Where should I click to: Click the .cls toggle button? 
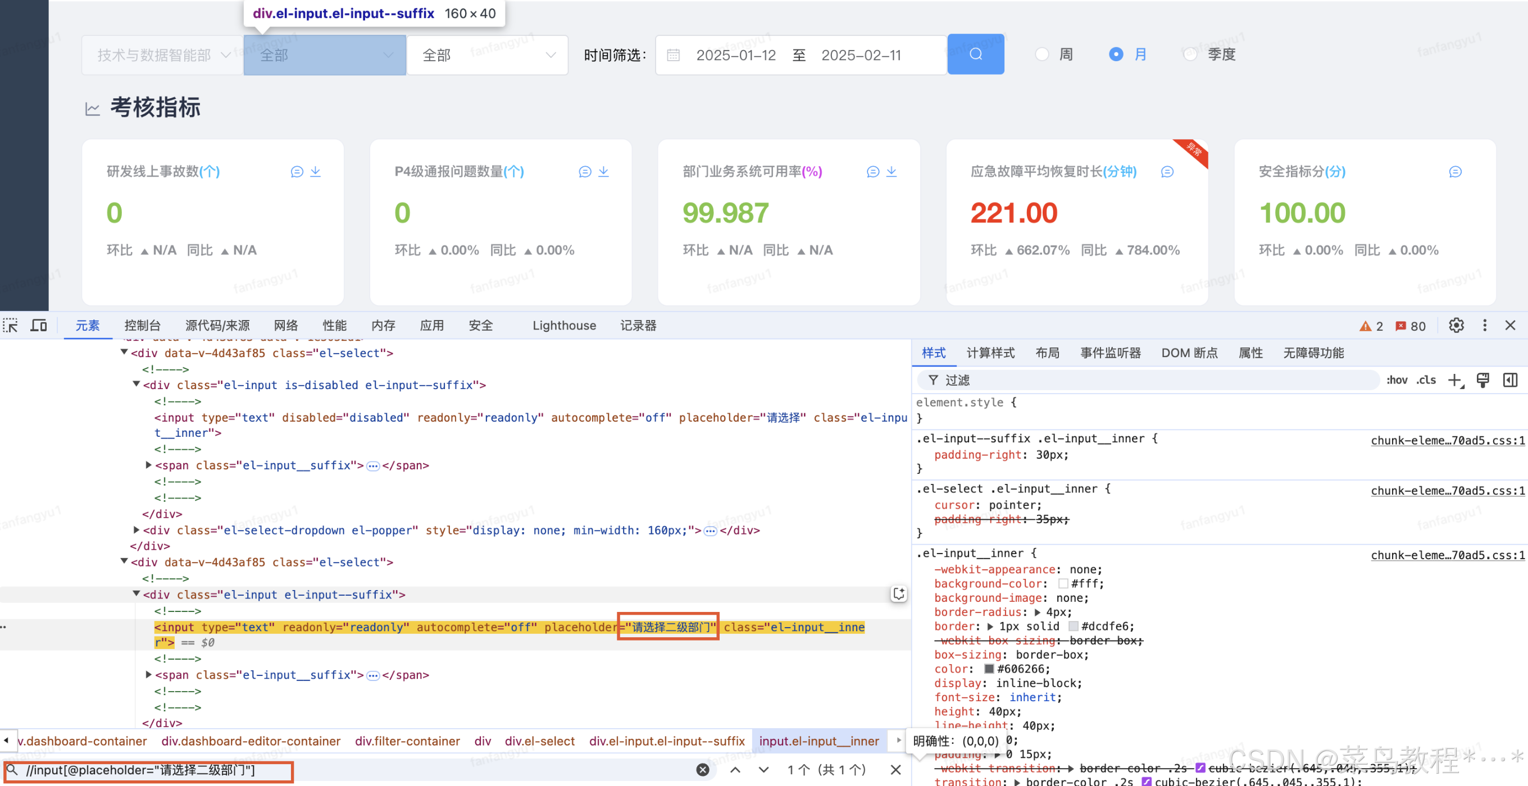click(x=1425, y=380)
